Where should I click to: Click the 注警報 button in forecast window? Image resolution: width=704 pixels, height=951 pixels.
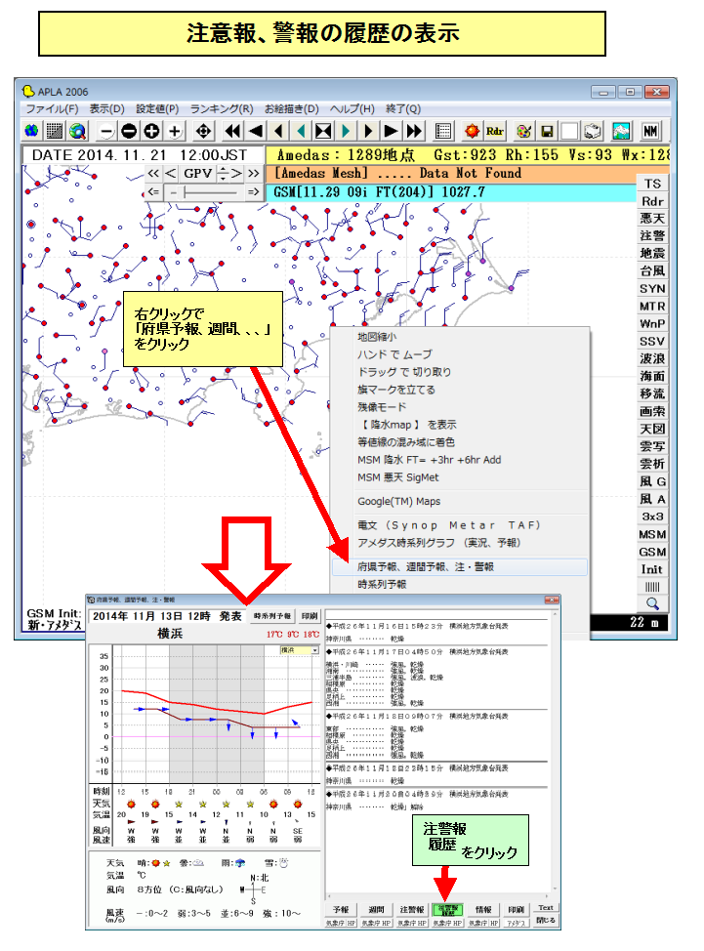pos(412,910)
